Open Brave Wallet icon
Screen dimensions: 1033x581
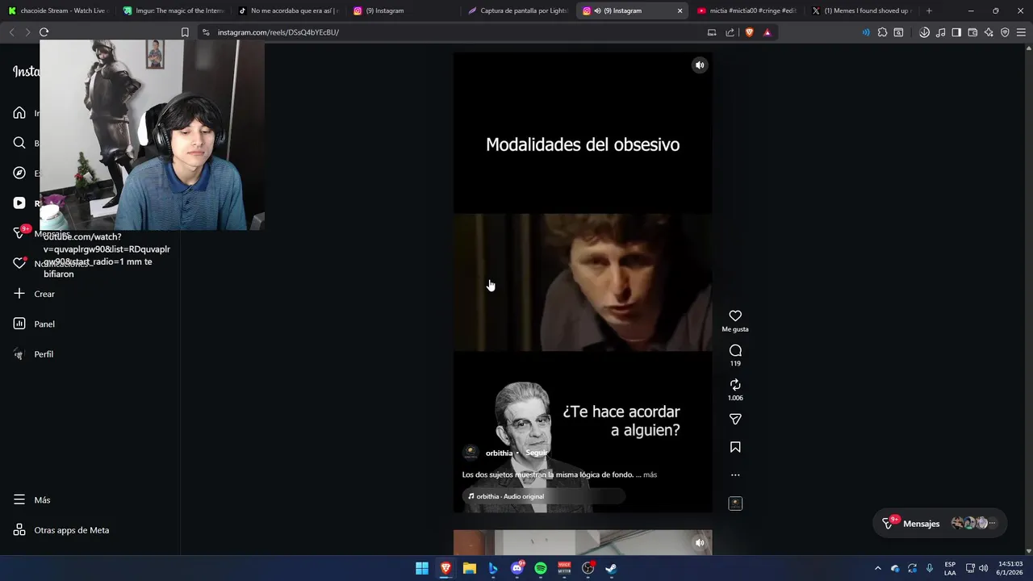coord(972,32)
